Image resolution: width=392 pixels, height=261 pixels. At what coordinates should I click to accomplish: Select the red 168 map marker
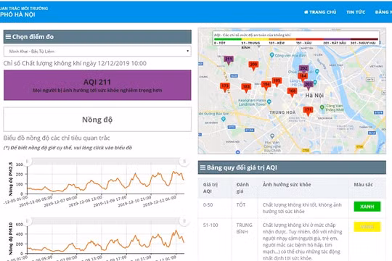292,92
